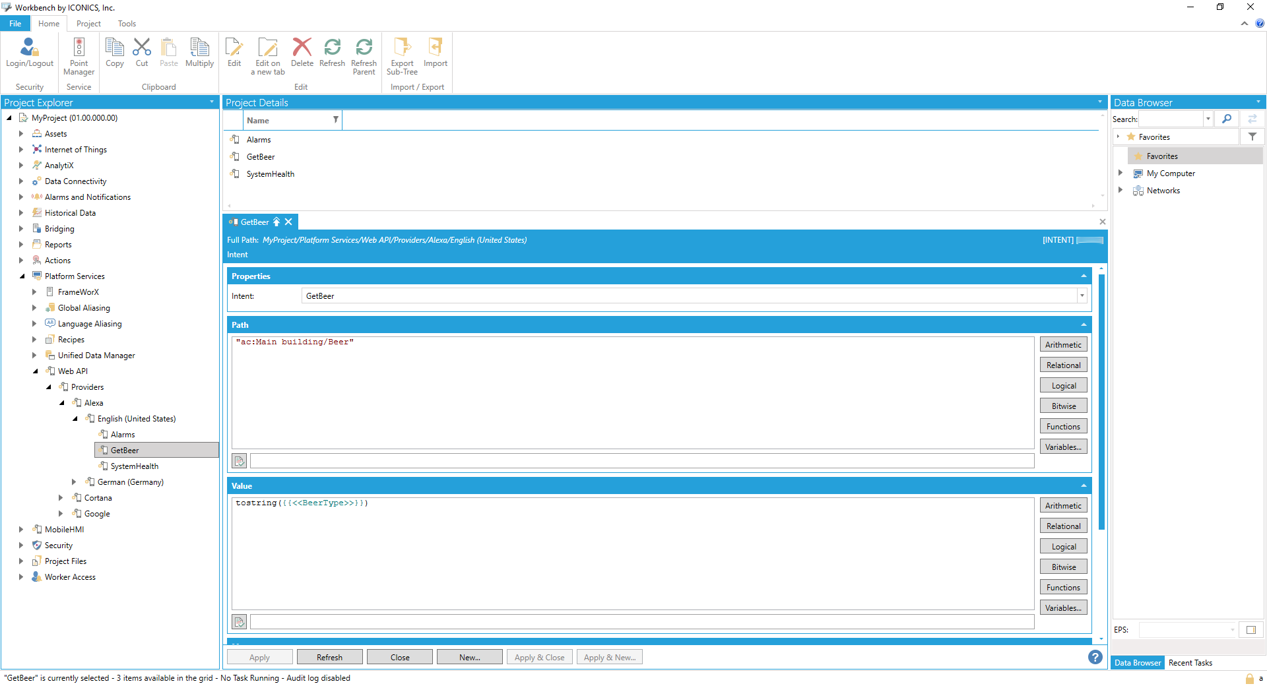Viewport: 1267px width, 686px height.
Task: Open the Intent dropdown
Action: coord(1082,296)
